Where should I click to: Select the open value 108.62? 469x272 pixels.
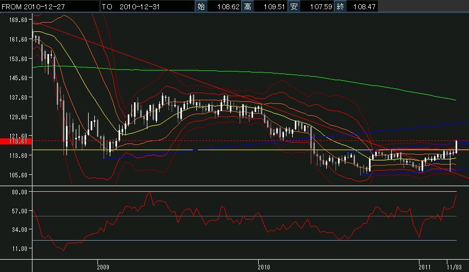coord(227,6)
